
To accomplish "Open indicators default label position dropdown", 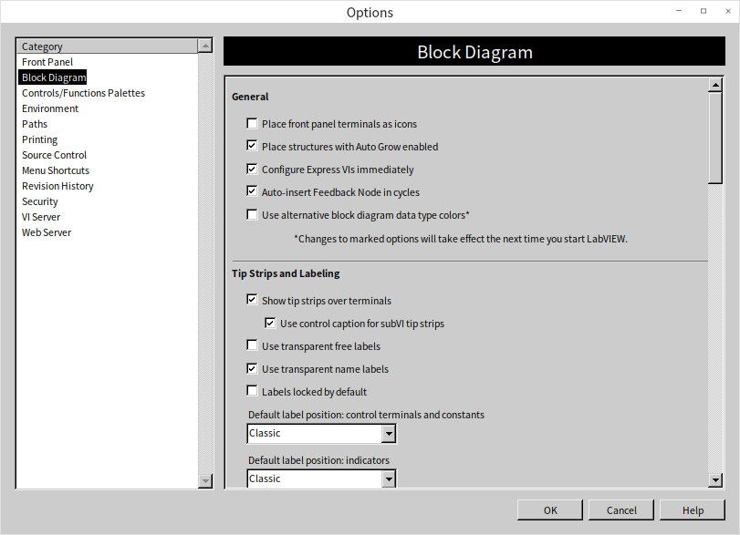I will pyautogui.click(x=389, y=479).
